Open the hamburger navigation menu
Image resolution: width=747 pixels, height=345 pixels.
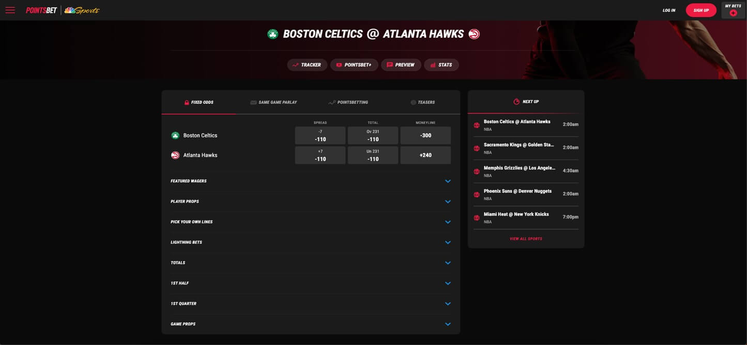pyautogui.click(x=10, y=10)
